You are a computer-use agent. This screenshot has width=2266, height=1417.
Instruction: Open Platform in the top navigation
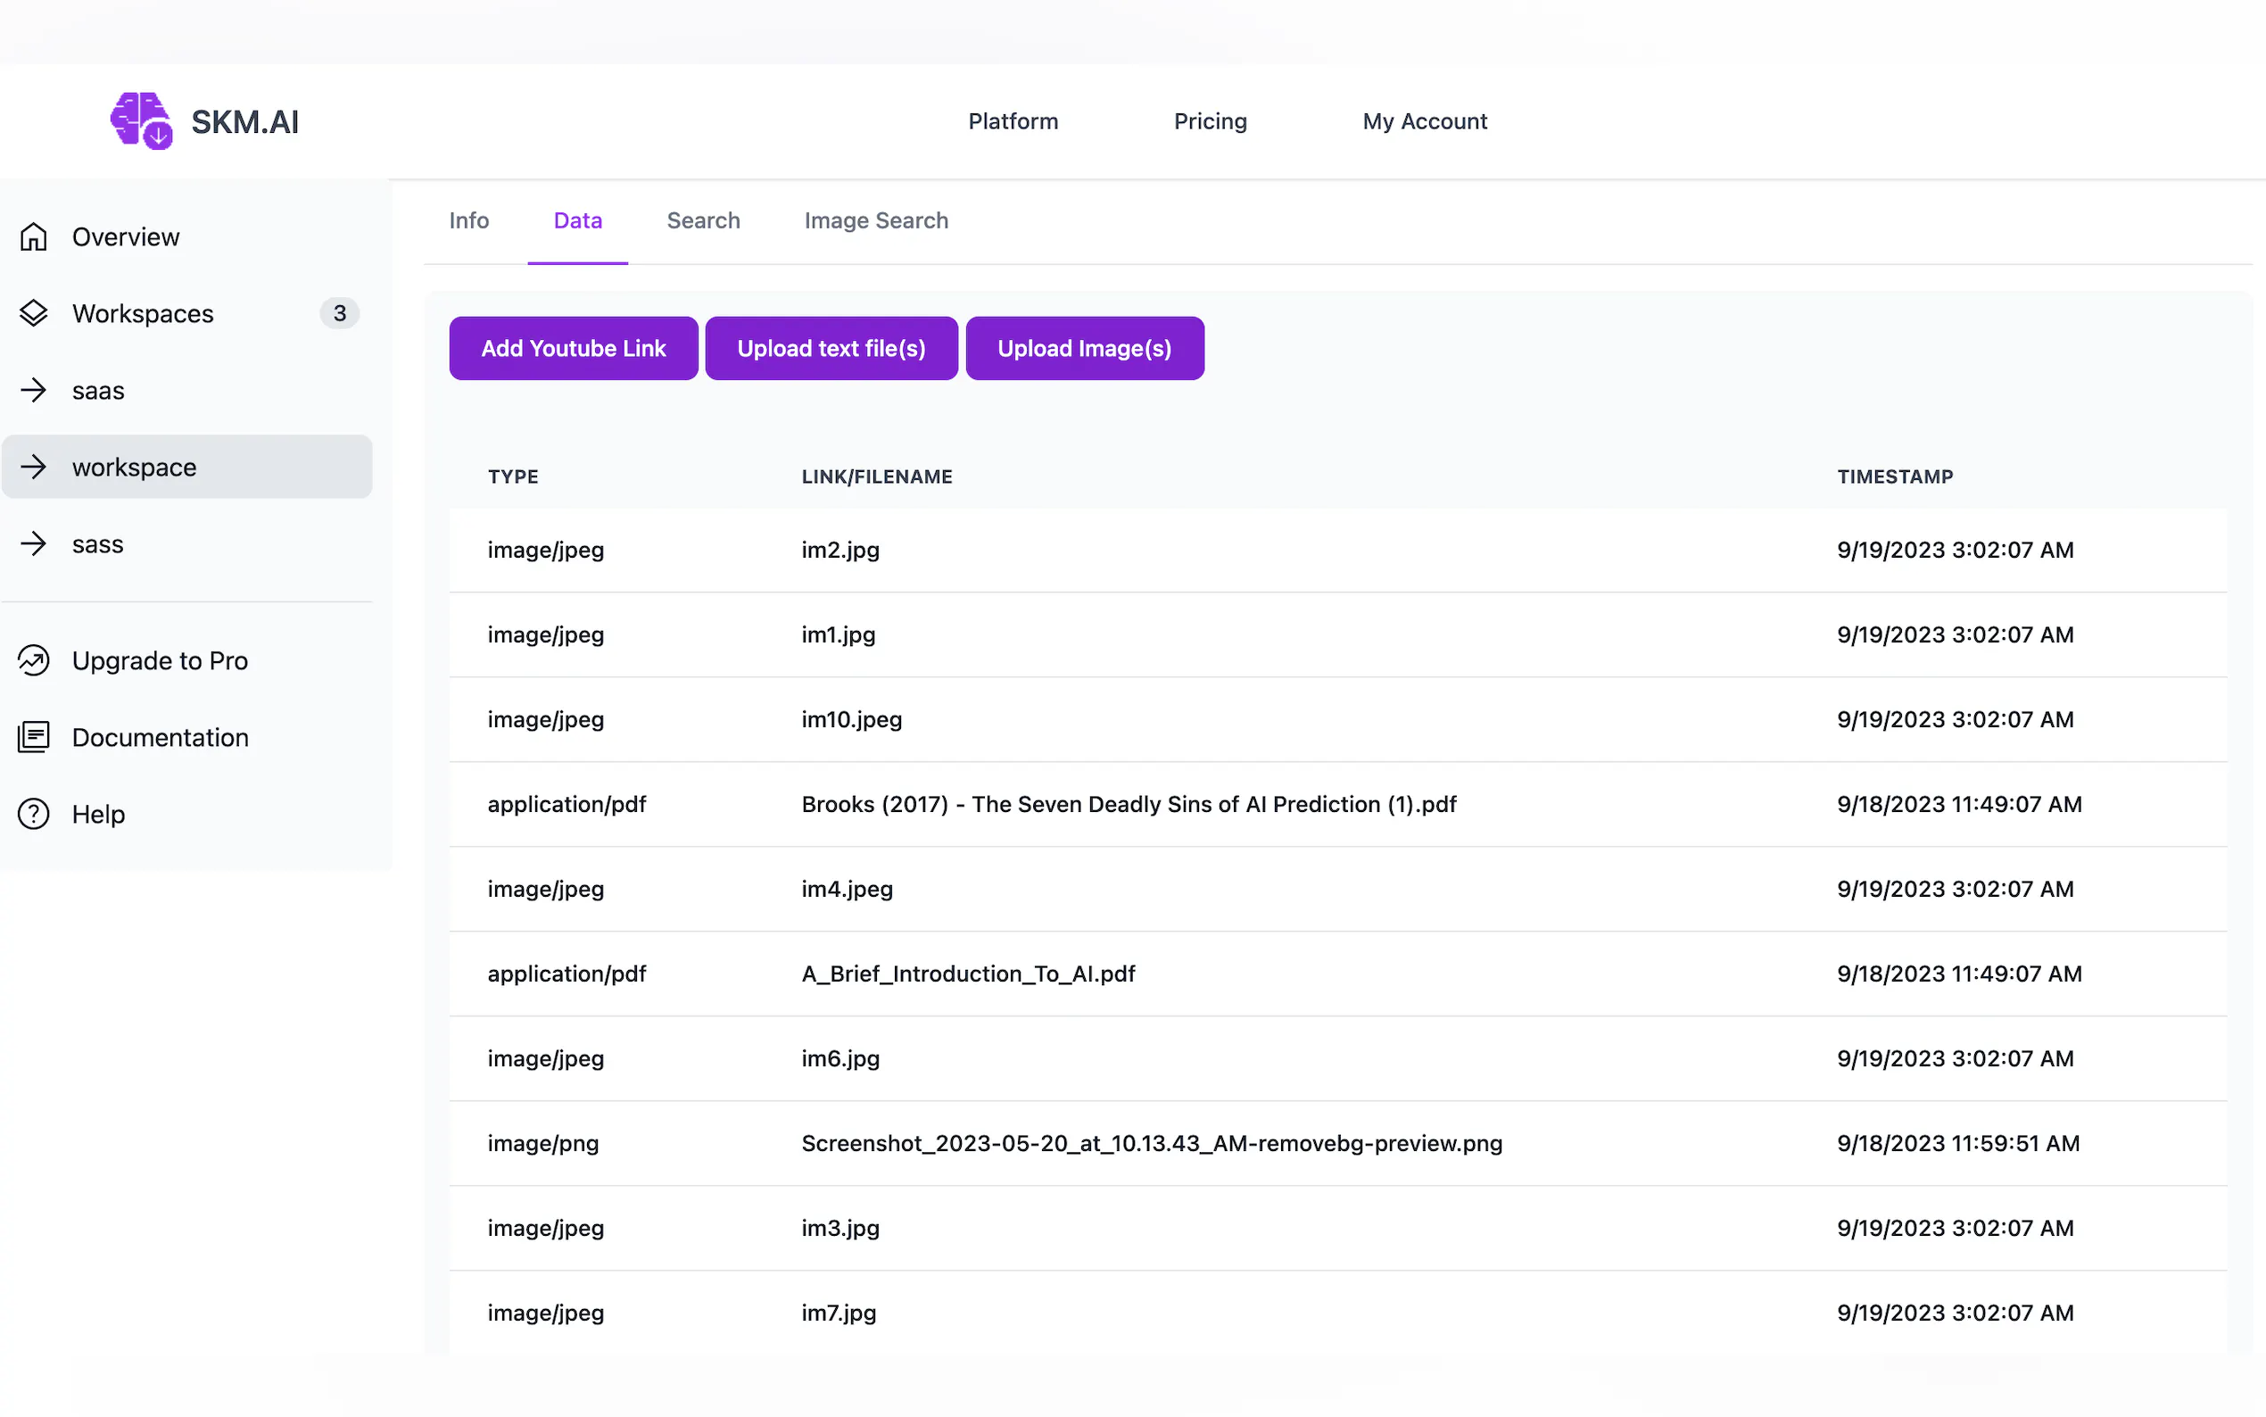coord(1013,122)
